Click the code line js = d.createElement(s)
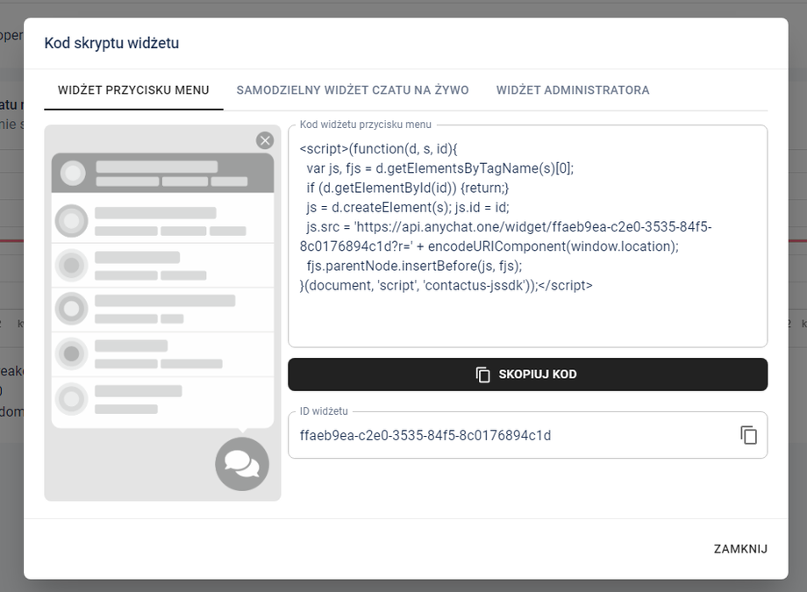 [408, 208]
